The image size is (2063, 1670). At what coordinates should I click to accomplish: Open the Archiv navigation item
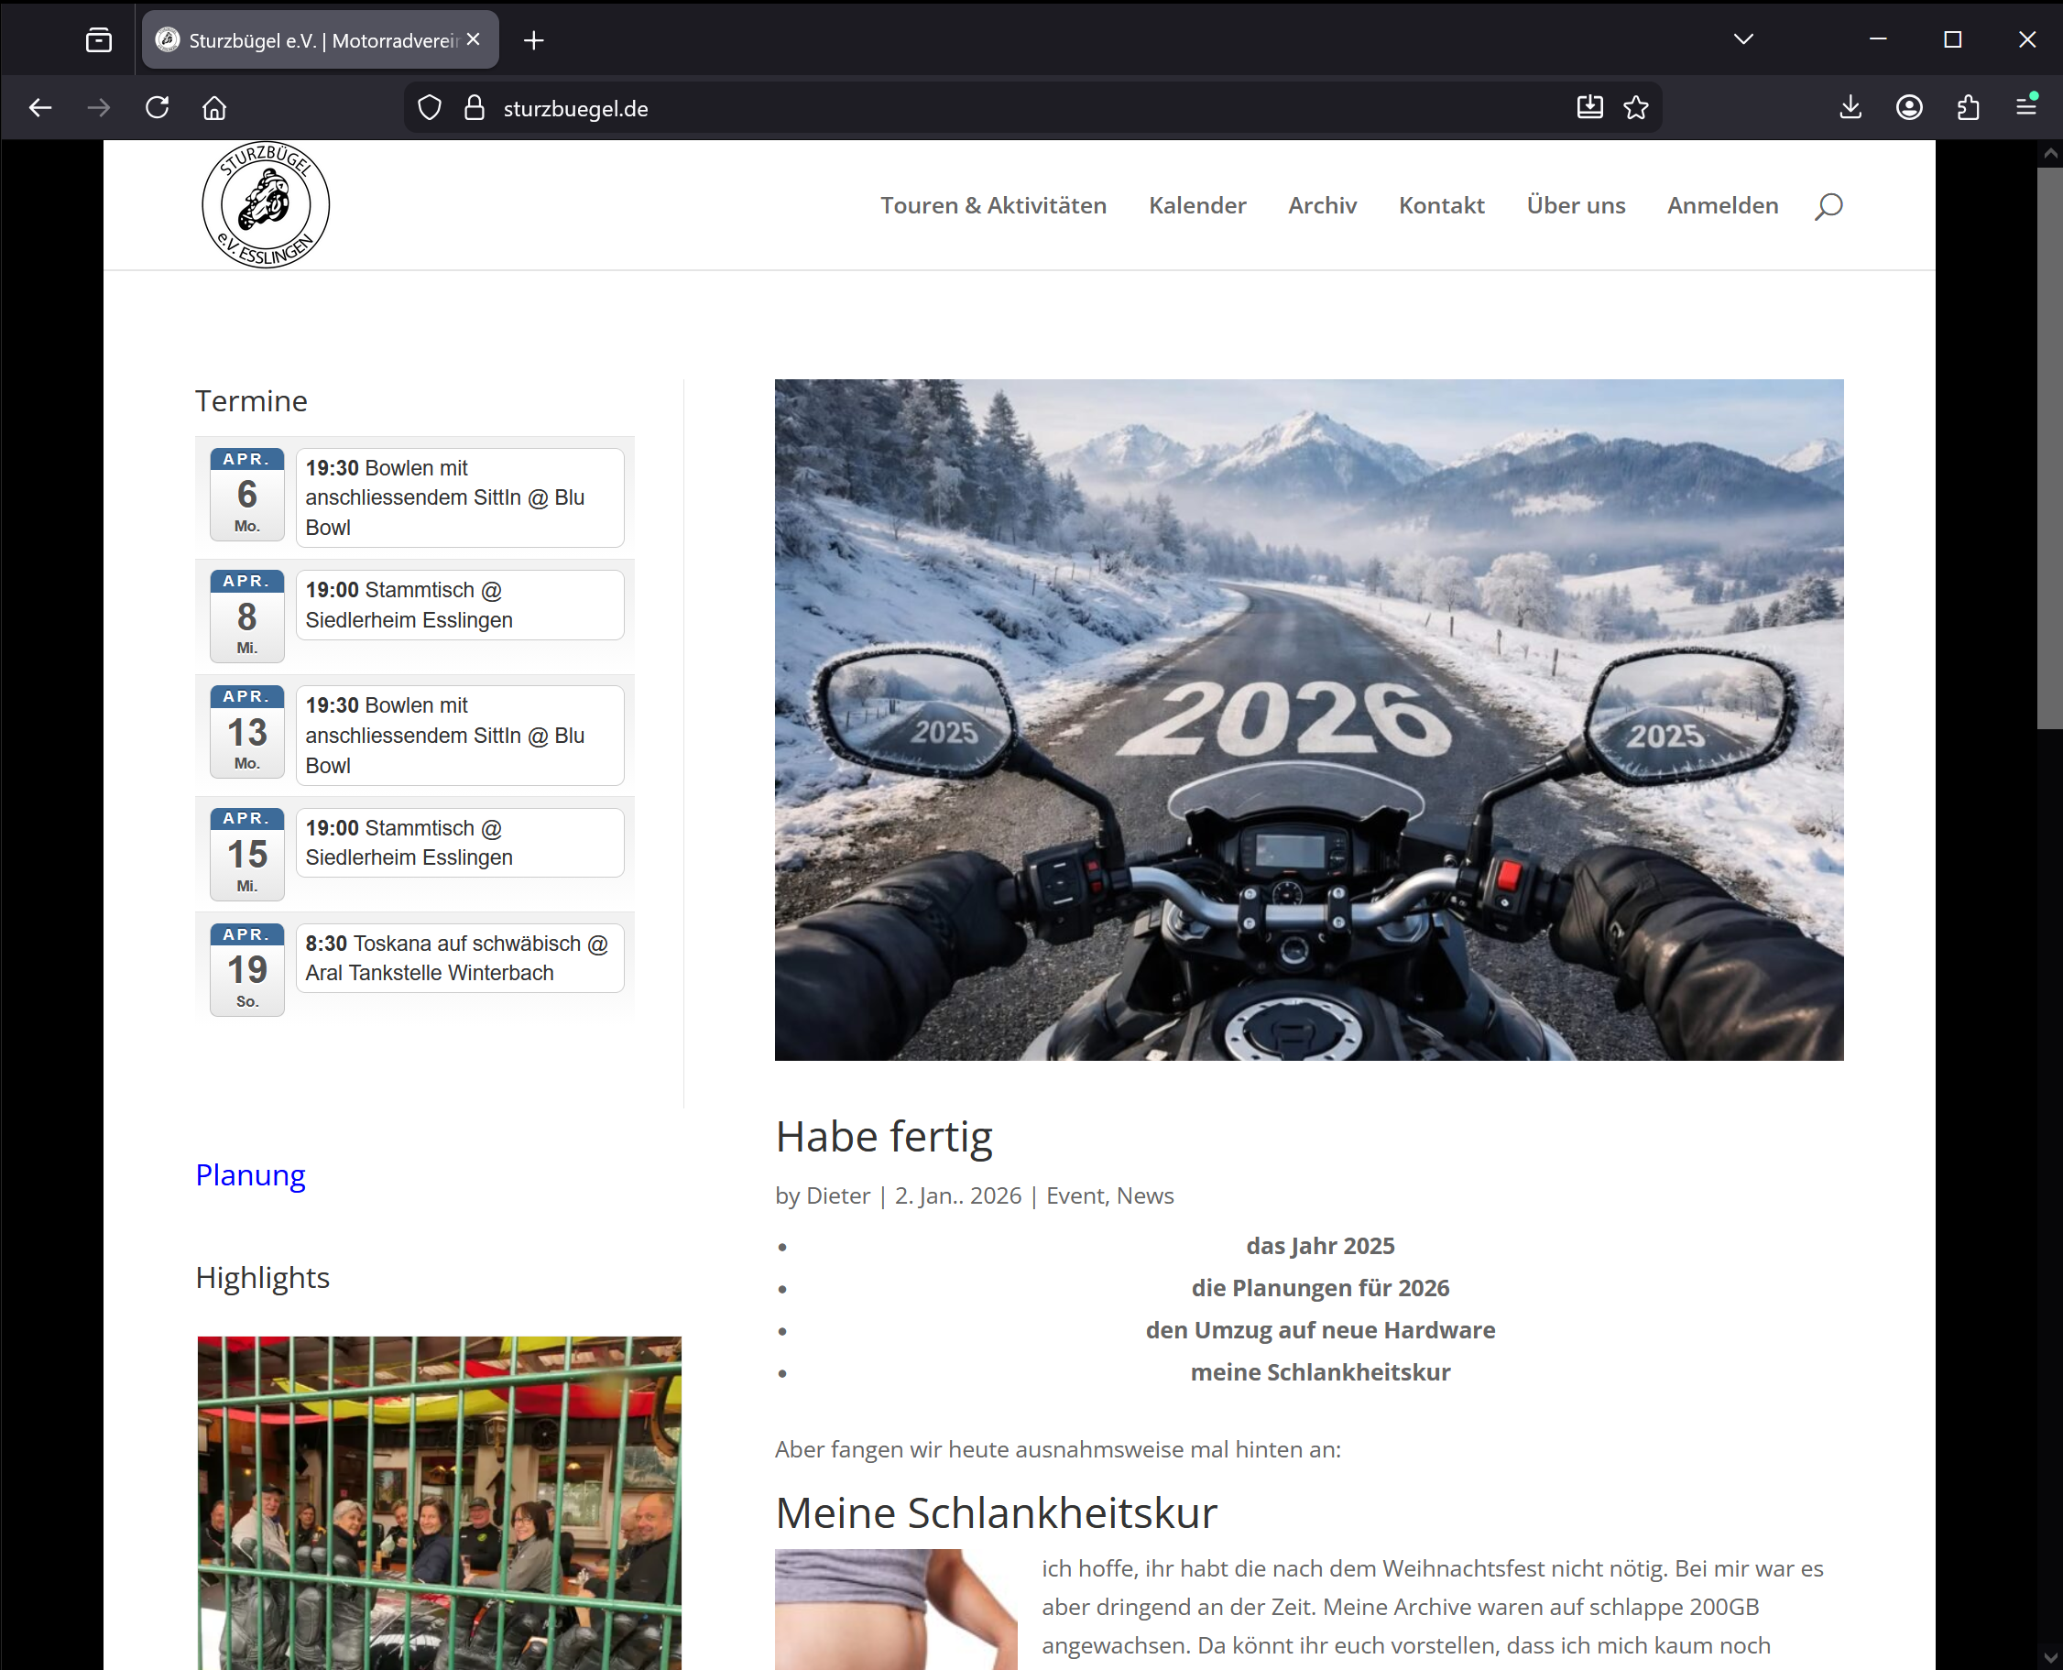click(x=1322, y=206)
